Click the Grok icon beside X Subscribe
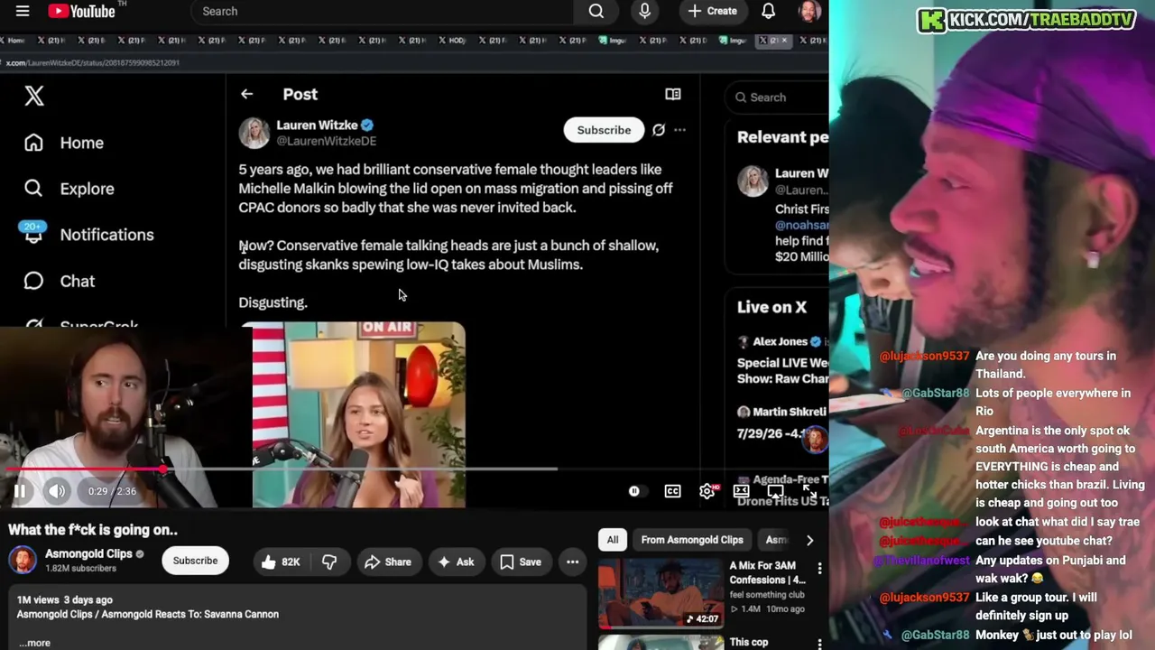Image resolution: width=1155 pixels, height=650 pixels. [x=659, y=130]
